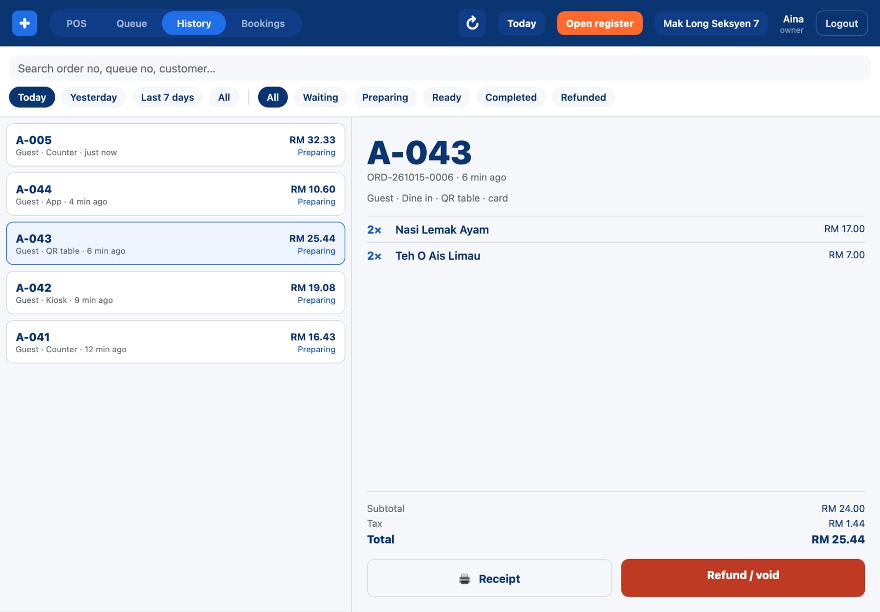880x612 pixels.
Task: Select order A-043 card in list
Action: (176, 243)
